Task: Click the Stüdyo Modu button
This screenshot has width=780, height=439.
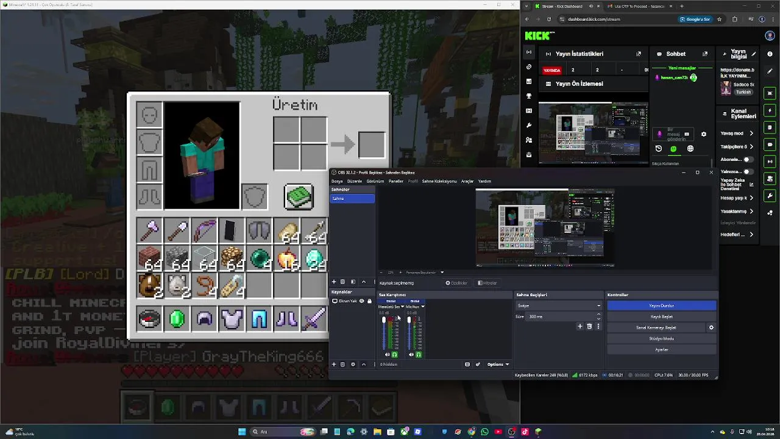Action: (662, 338)
